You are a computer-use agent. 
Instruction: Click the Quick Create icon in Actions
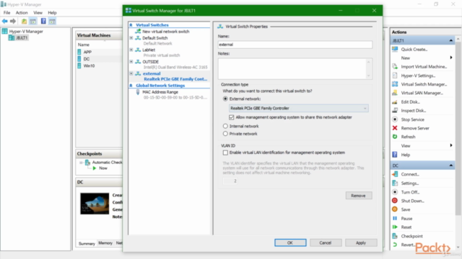[395, 49]
